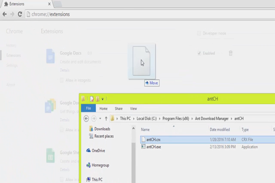
Task: Toggle Google Docs Enabled checkbox
Action: pos(199,53)
